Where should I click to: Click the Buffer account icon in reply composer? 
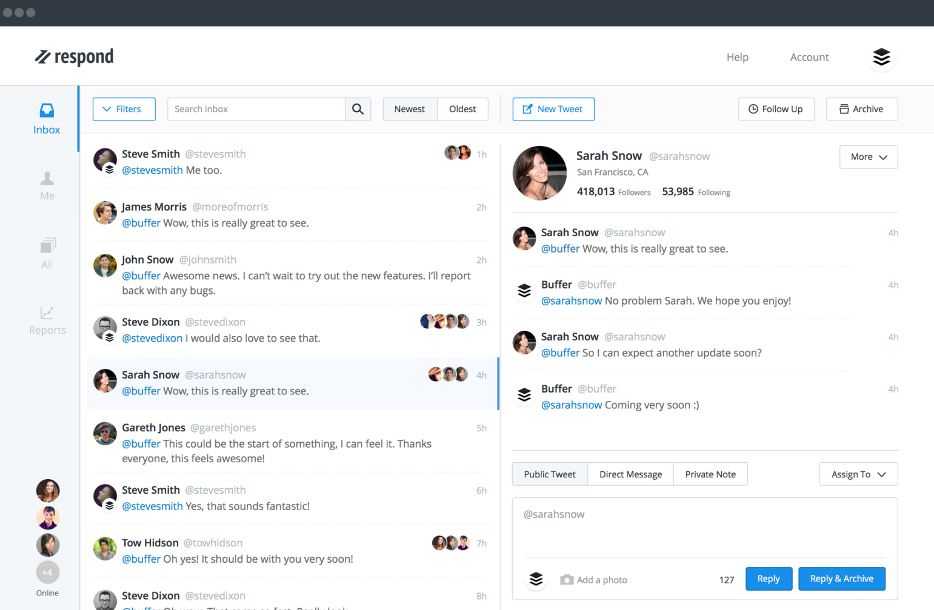536,579
